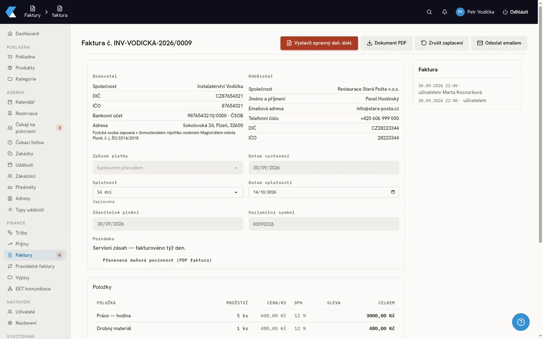Click the PV user avatar
This screenshot has height=339, width=543.
click(460, 12)
